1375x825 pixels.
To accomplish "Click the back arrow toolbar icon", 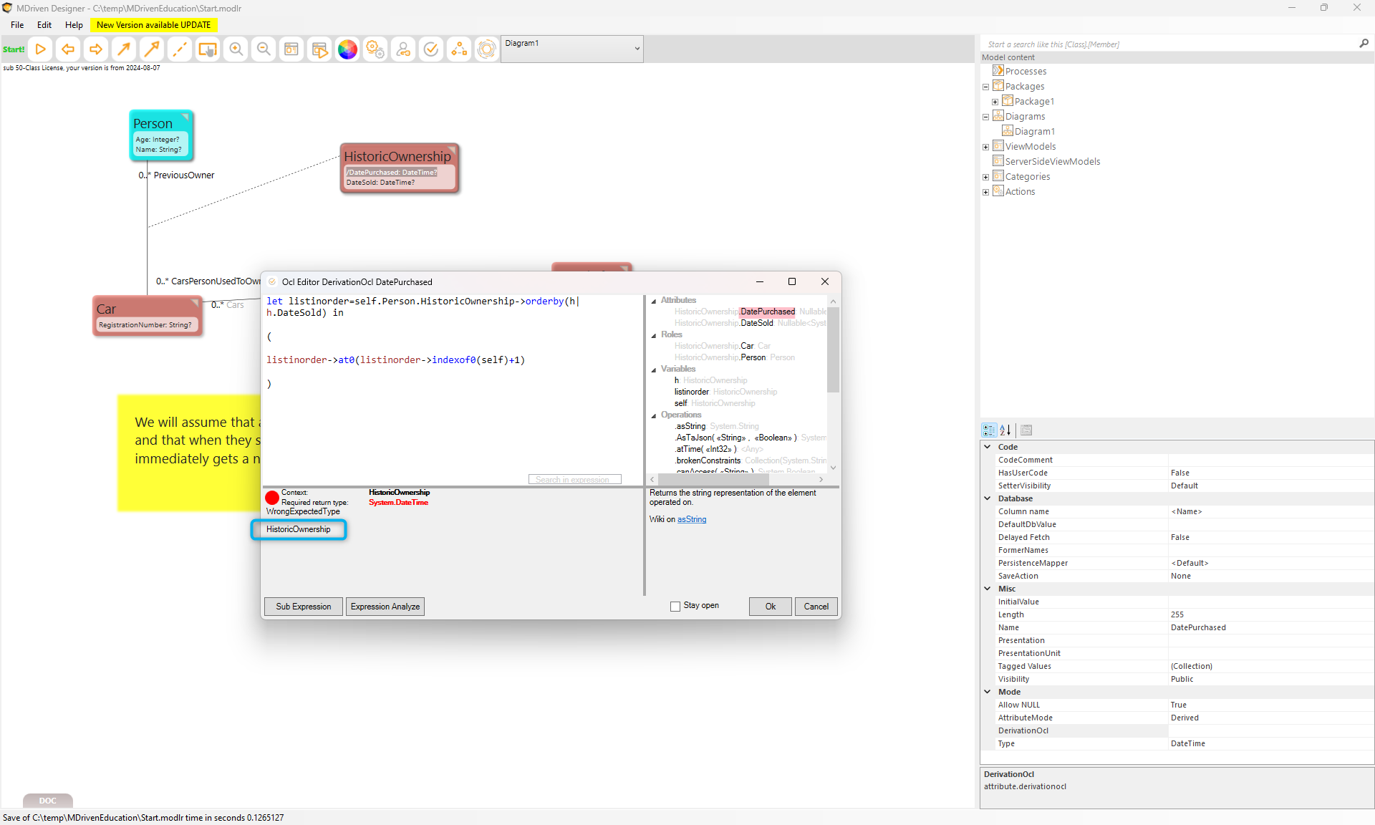I will pos(68,49).
